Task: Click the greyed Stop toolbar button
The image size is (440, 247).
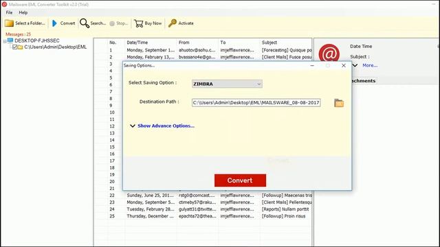Action: (x=118, y=23)
